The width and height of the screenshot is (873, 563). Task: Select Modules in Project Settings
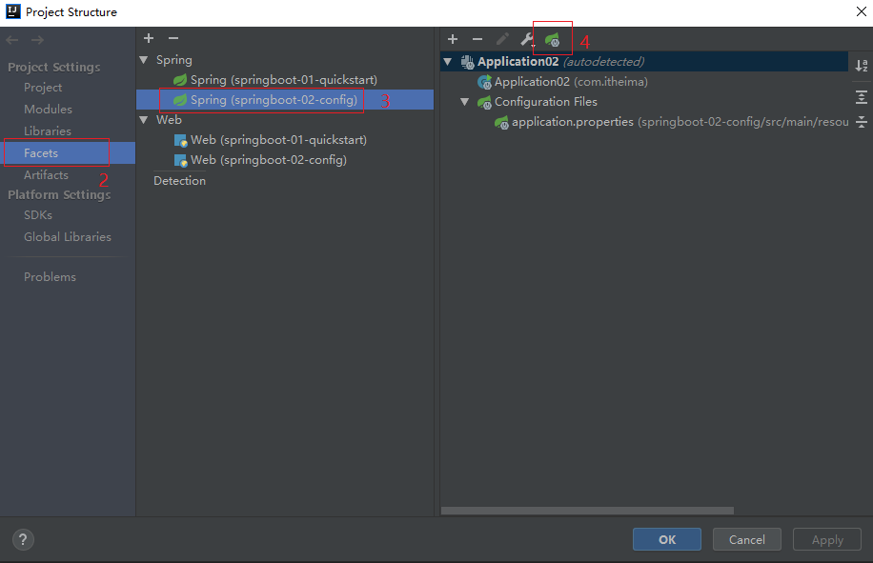tap(48, 110)
